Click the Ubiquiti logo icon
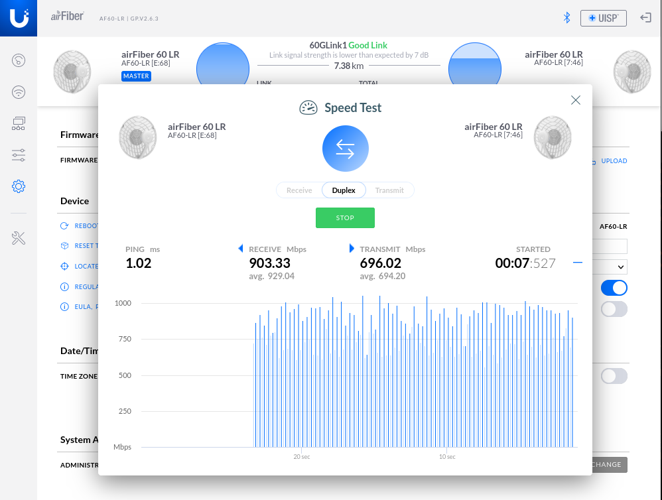This screenshot has width=662, height=500. pos(19,18)
